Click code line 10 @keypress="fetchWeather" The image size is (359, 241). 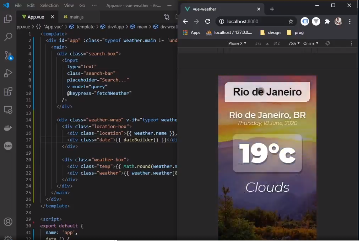tap(99, 93)
